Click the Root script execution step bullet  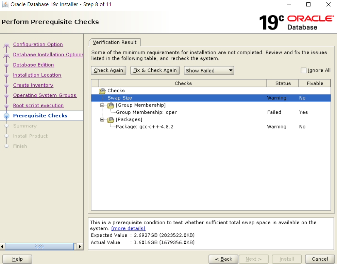pyautogui.click(x=6, y=106)
